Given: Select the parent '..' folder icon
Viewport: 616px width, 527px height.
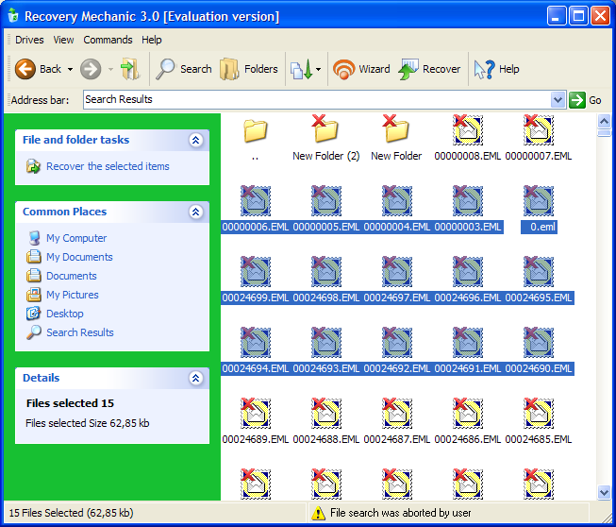Looking at the screenshot, I should pos(256,131).
